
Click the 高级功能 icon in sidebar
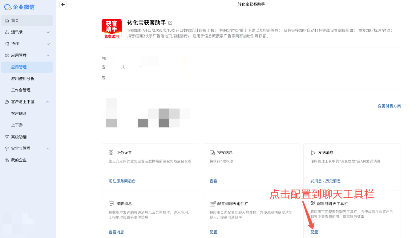[7, 137]
